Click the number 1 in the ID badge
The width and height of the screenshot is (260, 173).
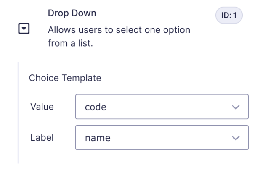[235, 15]
